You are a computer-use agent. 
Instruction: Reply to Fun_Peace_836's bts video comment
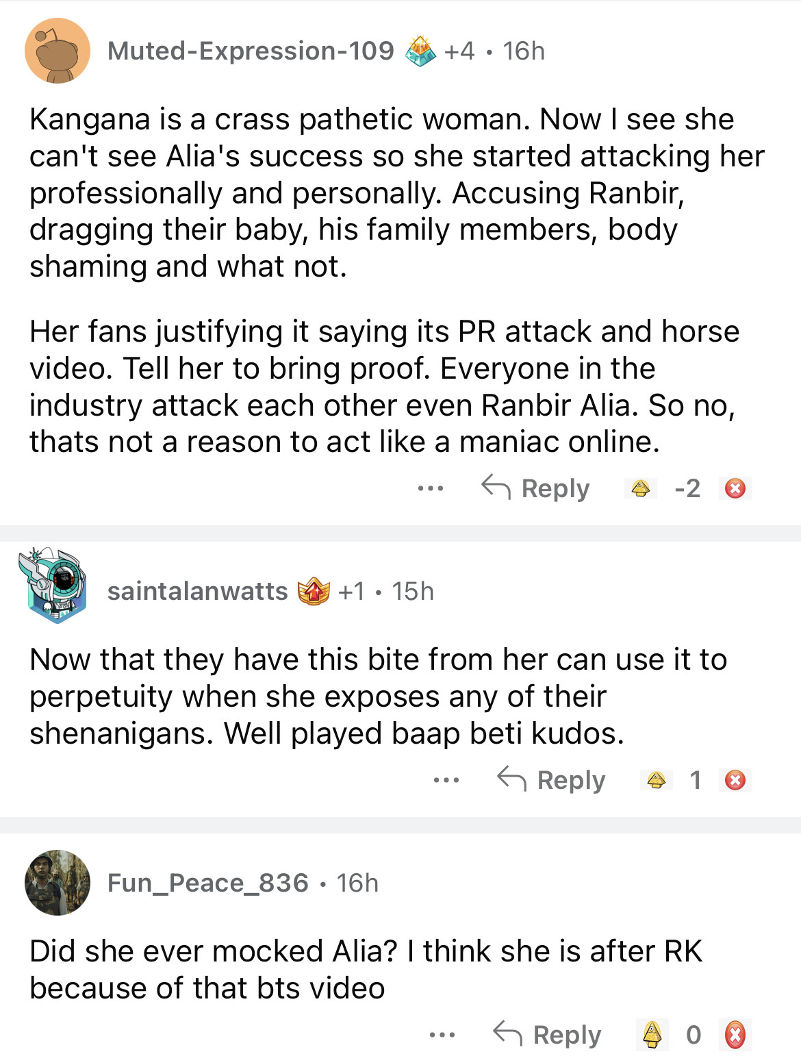[547, 1034]
